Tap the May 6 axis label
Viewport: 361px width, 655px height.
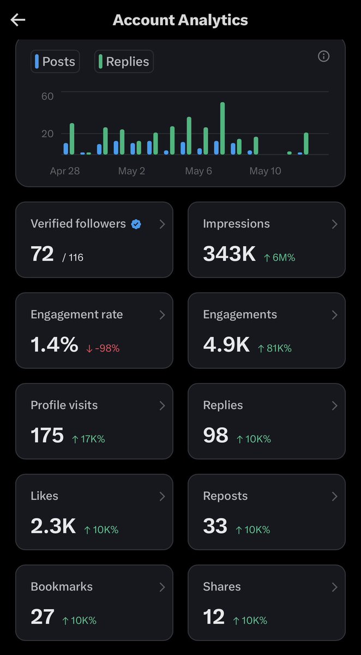coord(198,171)
